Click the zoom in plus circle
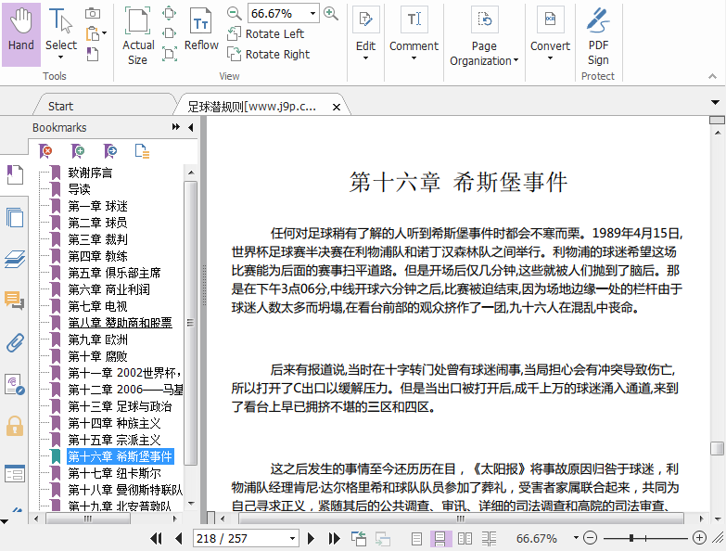The width and height of the screenshot is (726, 551). (699, 538)
